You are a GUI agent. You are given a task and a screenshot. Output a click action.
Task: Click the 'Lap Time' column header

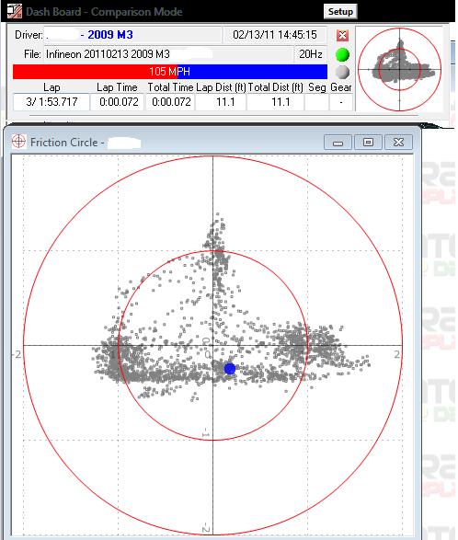117,87
